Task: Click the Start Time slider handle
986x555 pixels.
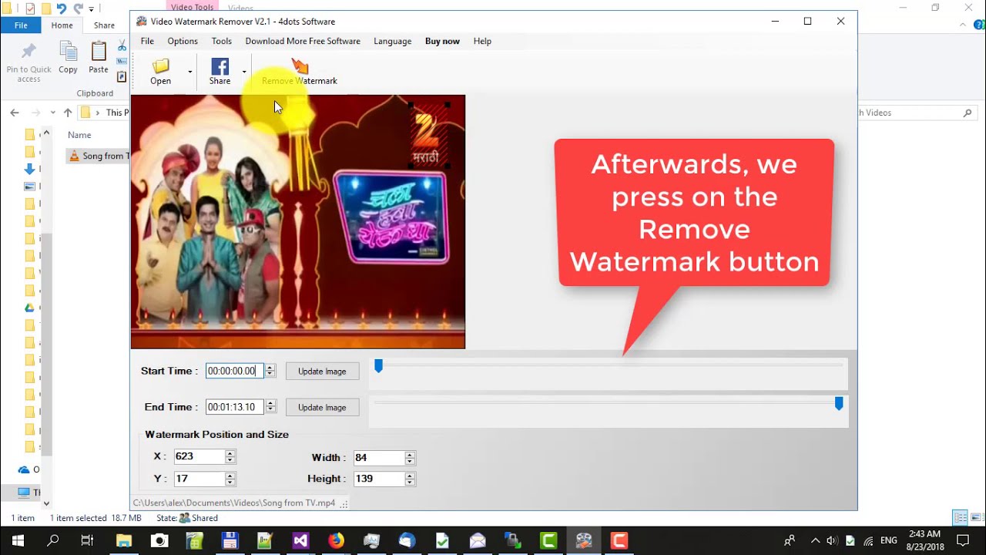Action: pos(378,366)
